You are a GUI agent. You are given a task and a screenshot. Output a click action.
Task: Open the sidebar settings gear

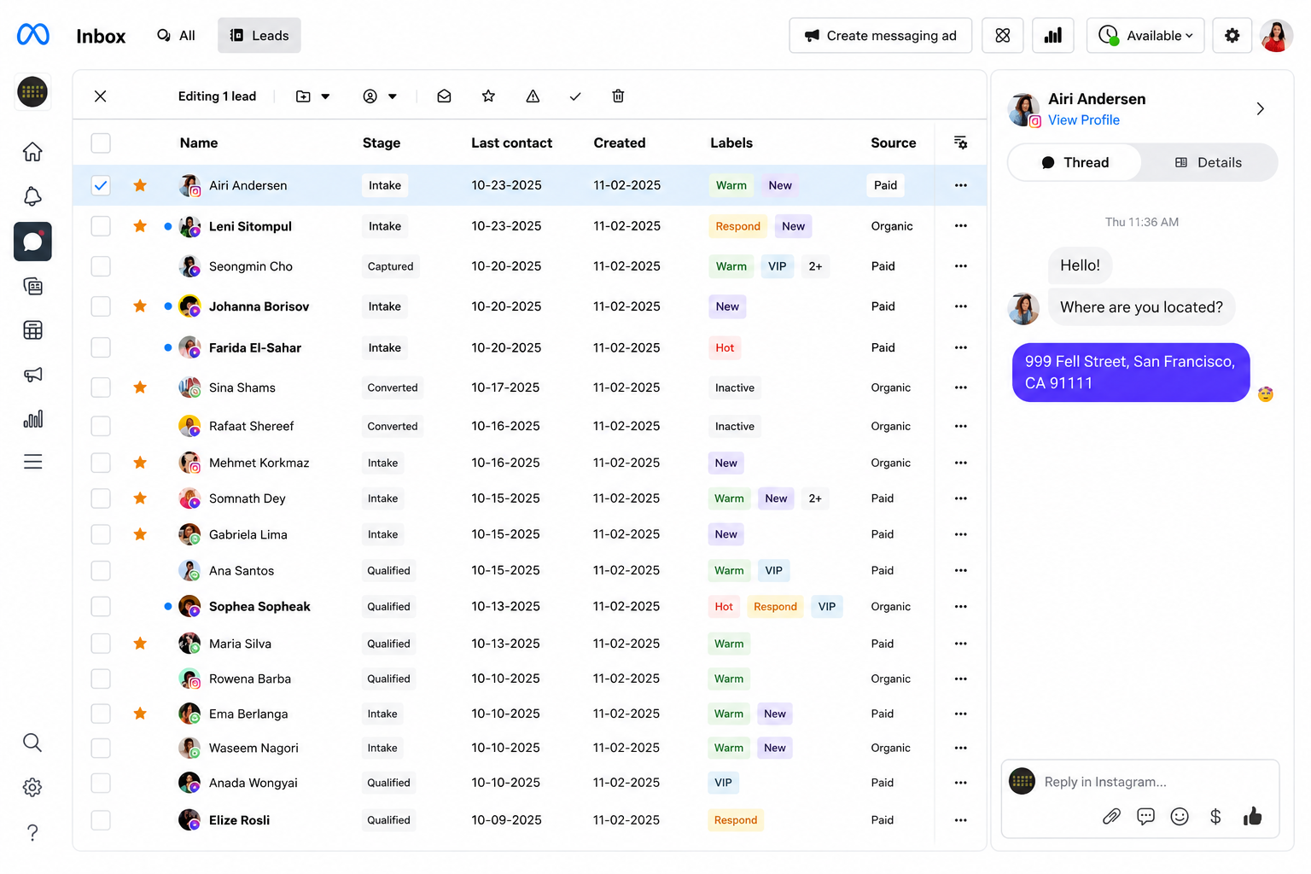(x=32, y=787)
